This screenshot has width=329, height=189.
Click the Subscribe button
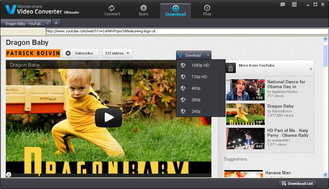[80, 53]
